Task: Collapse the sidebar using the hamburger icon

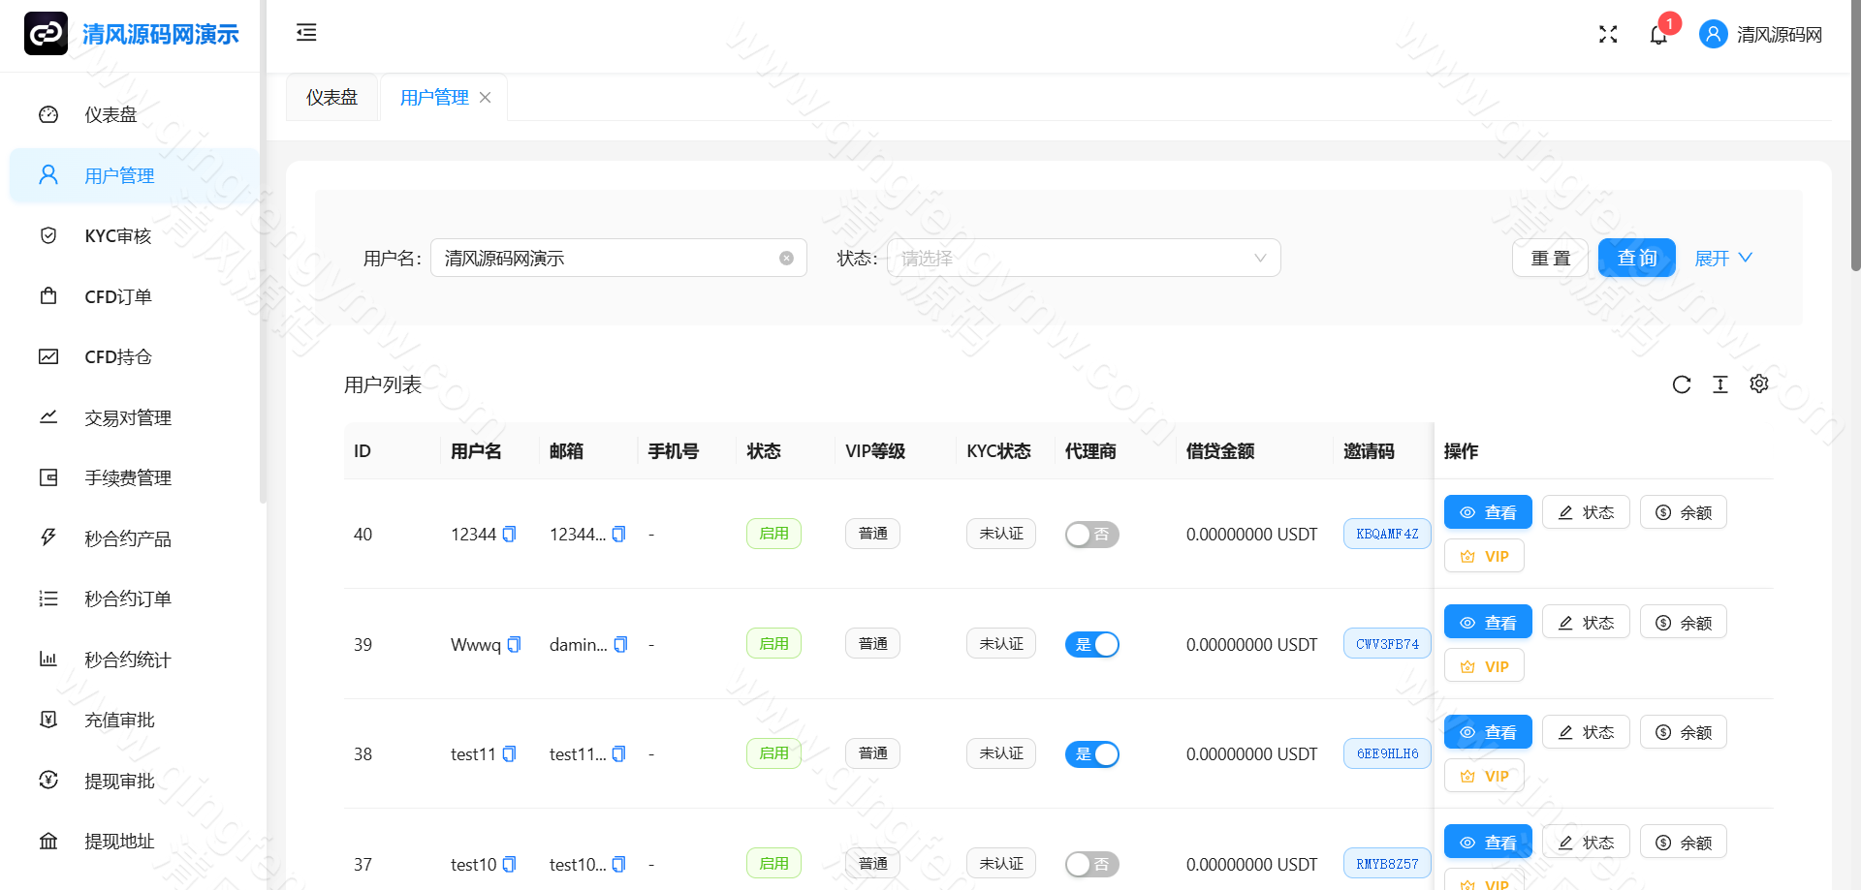Action: [306, 32]
